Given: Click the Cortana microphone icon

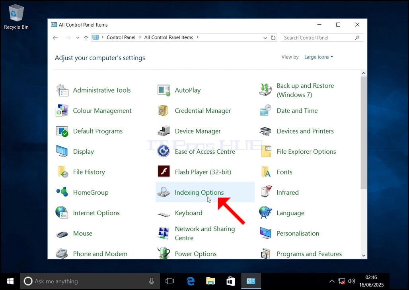Looking at the screenshot, I should [152, 281].
